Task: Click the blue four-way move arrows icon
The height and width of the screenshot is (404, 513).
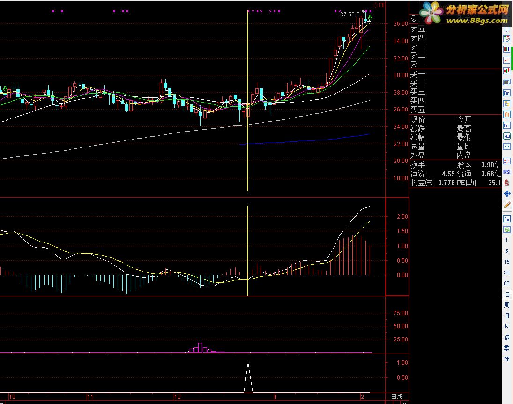Action: click(x=506, y=194)
